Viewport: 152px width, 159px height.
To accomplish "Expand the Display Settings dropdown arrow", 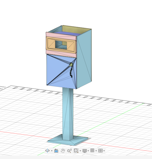I will 88,151.
